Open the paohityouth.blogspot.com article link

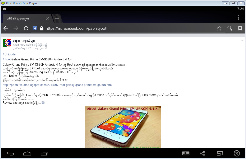pos(57,85)
